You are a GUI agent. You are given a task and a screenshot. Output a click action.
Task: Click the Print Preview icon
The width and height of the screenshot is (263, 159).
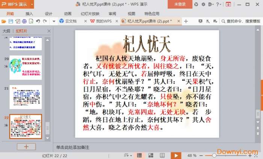coord(31,21)
